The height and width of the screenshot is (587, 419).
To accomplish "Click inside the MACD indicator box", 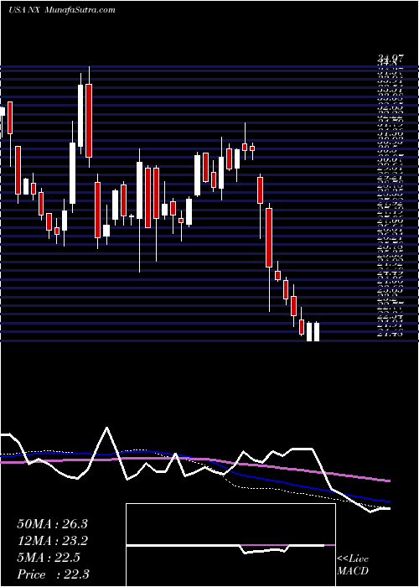I will pos(230,545).
